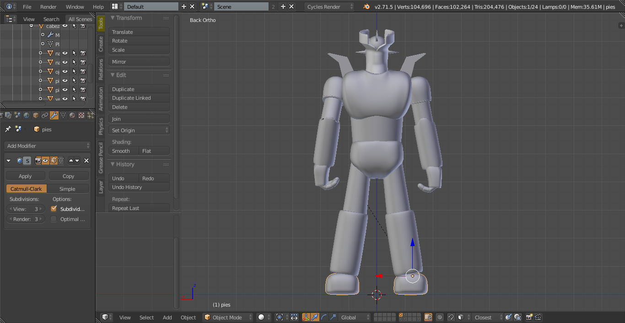
Task: Toggle renderability camera of oj row
Action: (83, 71)
